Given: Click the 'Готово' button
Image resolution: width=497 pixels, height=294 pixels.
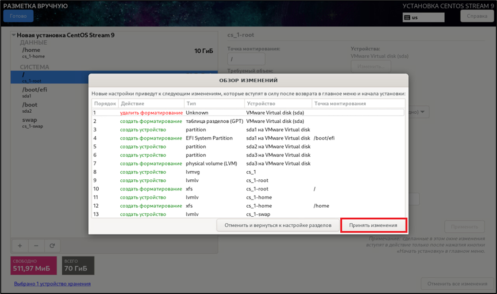Looking at the screenshot, I should [x=18, y=16].
